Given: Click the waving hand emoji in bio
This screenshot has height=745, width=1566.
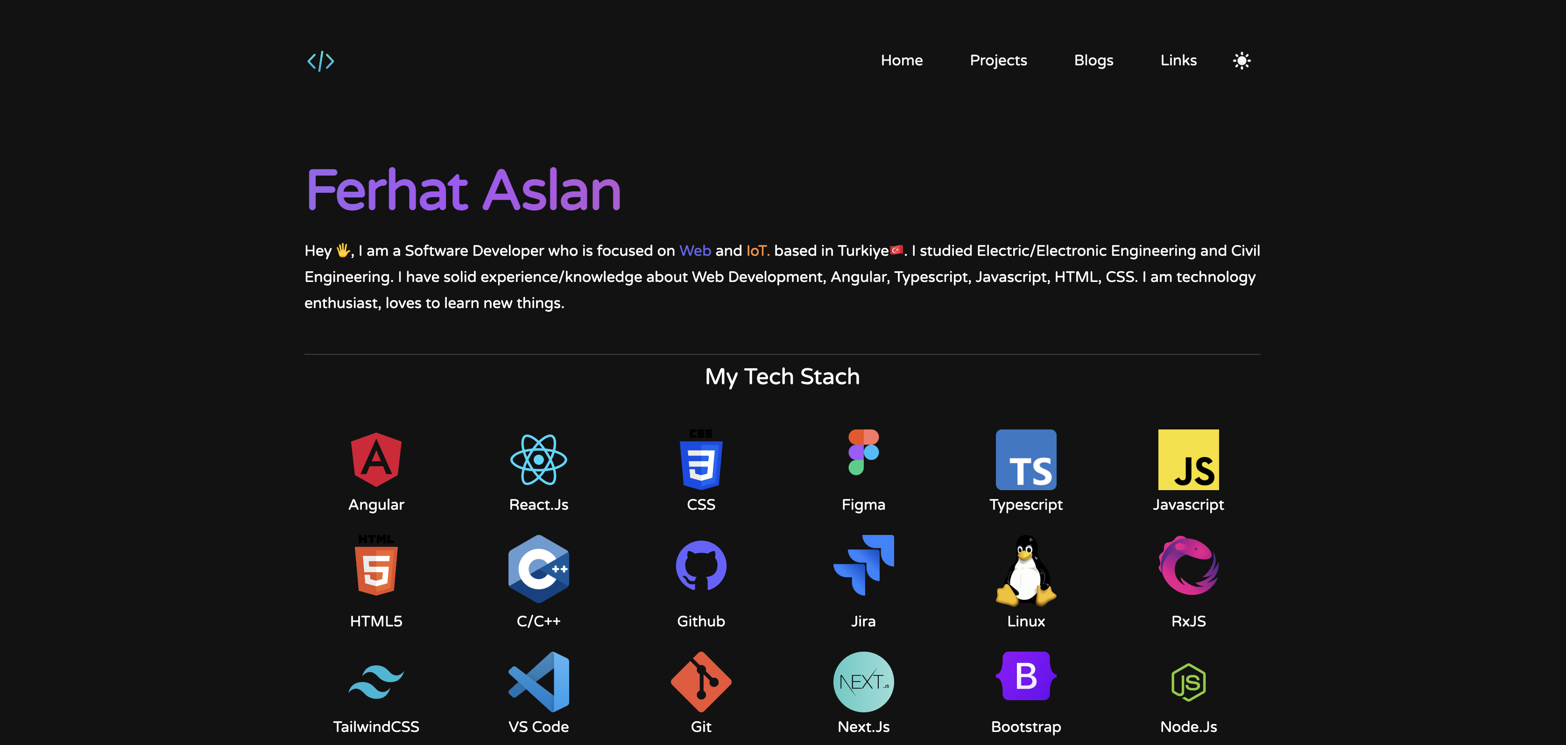Looking at the screenshot, I should click(x=344, y=250).
